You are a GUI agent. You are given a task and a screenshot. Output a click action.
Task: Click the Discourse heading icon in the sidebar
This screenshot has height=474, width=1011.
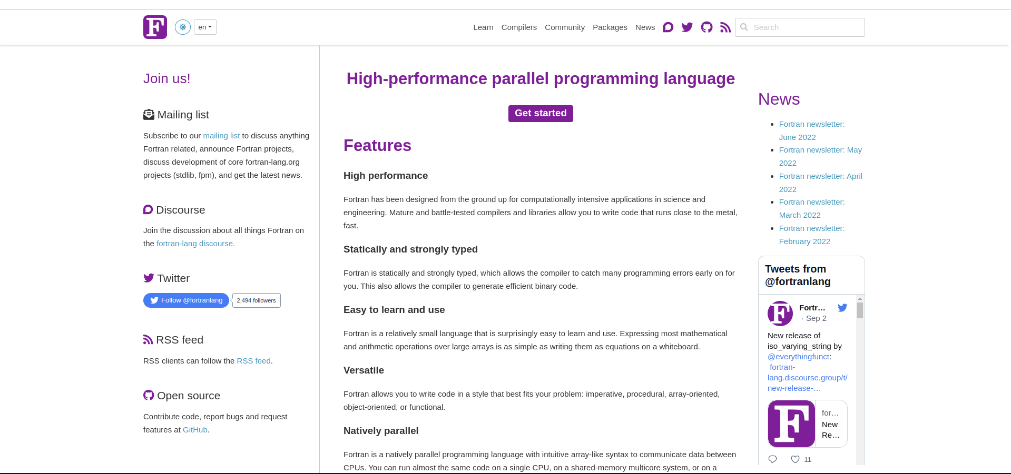click(148, 210)
